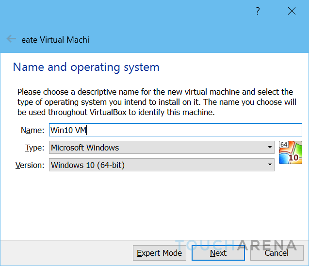The image size is (309, 266).
Task: Click the 'Name:' field label
Action: tap(33, 130)
